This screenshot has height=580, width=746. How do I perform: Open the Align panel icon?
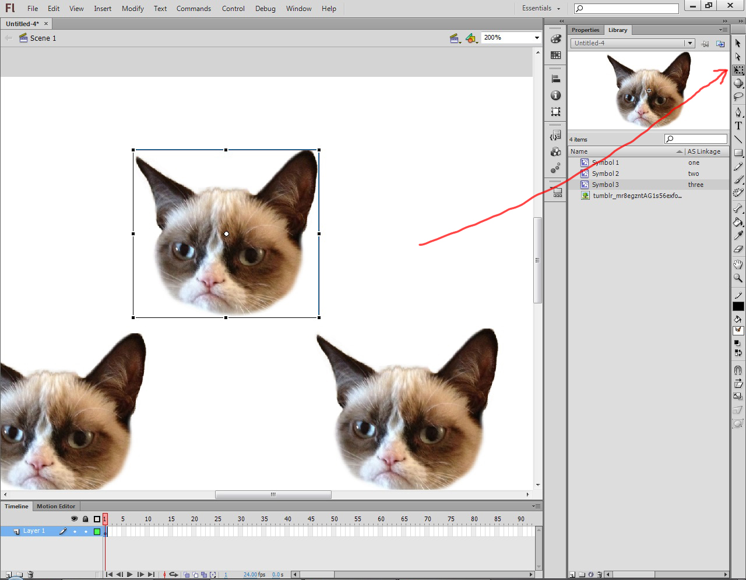click(x=556, y=79)
